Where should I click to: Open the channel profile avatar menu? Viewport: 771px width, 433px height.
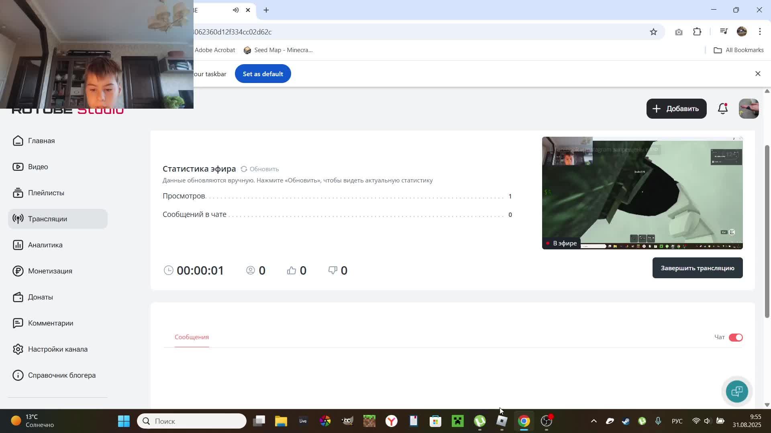click(x=749, y=109)
